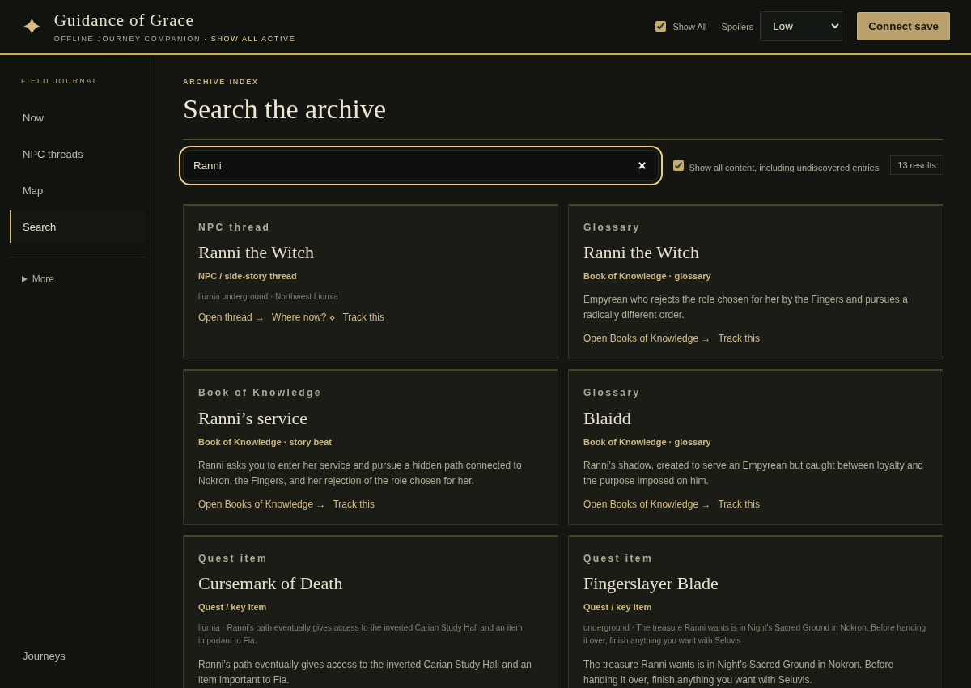The height and width of the screenshot is (688, 971).
Task: Open Books of Knowledge for Ranni's service
Action: click(x=261, y=504)
